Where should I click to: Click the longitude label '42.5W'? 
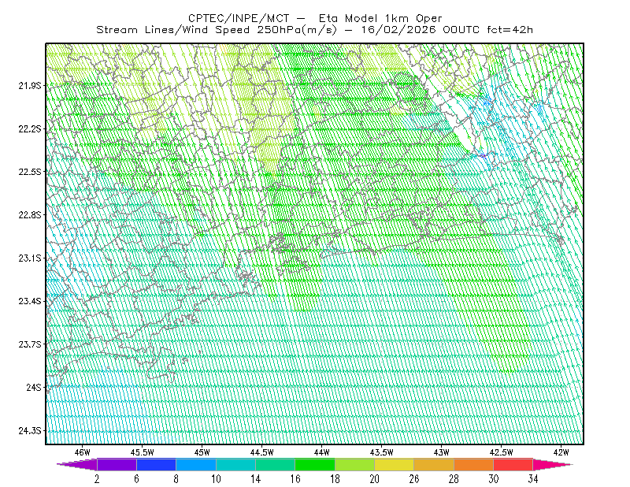pos(502,452)
